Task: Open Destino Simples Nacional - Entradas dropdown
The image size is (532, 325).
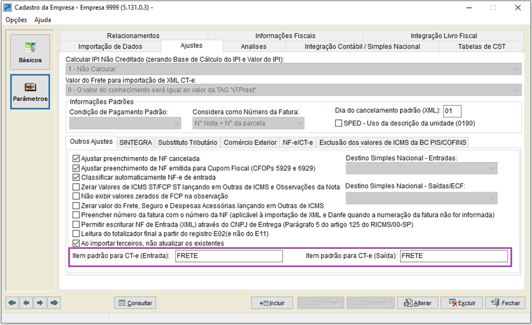Action: (422, 168)
